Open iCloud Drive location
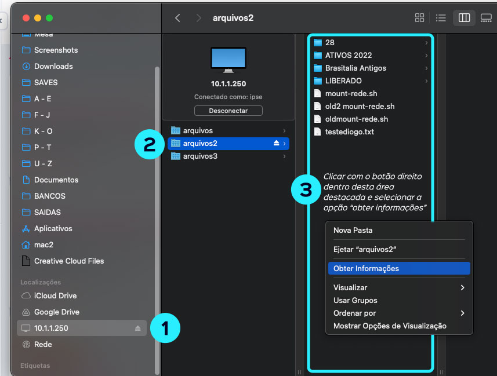 pyautogui.click(x=55, y=295)
